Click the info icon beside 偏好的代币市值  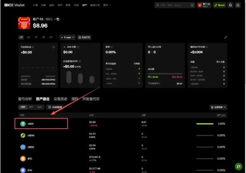[x=207, y=47]
